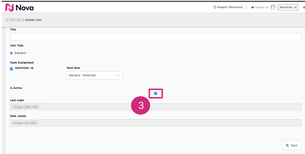
Task: Click the Nova logo icon
Action: pos(10,7)
